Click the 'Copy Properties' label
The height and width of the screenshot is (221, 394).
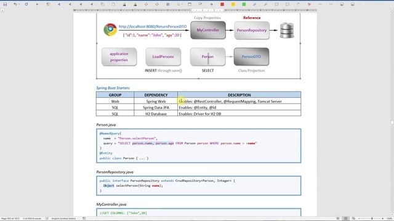point(207,18)
